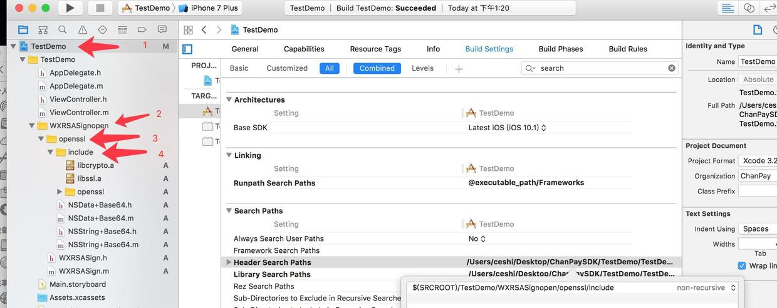Image resolution: width=777 pixels, height=308 pixels.
Task: Show the standard editor
Action: (x=727, y=8)
